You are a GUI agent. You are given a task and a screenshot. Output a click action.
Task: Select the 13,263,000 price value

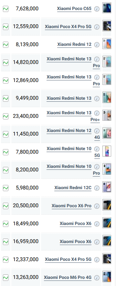point(26,277)
